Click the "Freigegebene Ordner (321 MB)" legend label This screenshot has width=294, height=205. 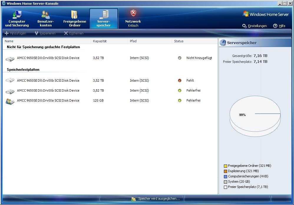coord(250,166)
